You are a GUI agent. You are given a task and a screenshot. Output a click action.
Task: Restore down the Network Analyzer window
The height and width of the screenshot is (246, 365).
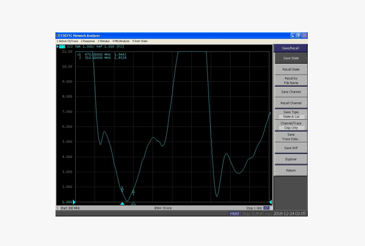pyautogui.click(x=299, y=36)
